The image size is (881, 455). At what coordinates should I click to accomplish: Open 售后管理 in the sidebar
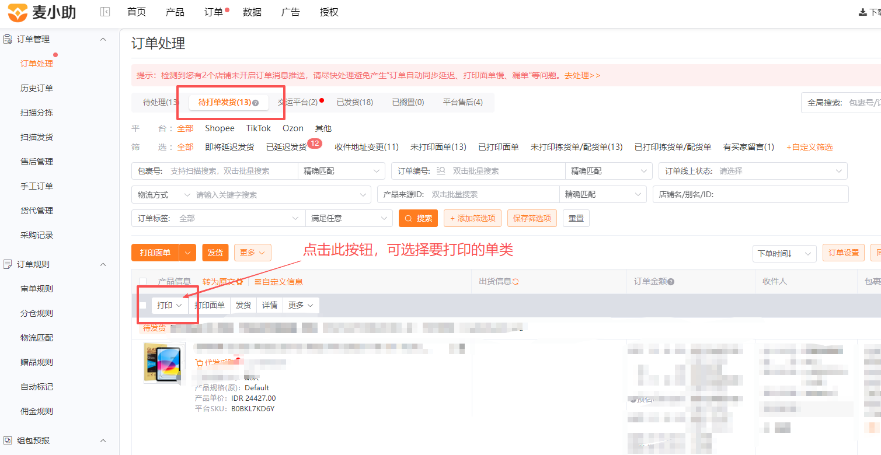click(37, 162)
